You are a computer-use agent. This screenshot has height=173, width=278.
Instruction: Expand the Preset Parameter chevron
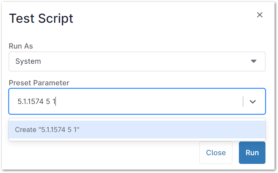[253, 102]
